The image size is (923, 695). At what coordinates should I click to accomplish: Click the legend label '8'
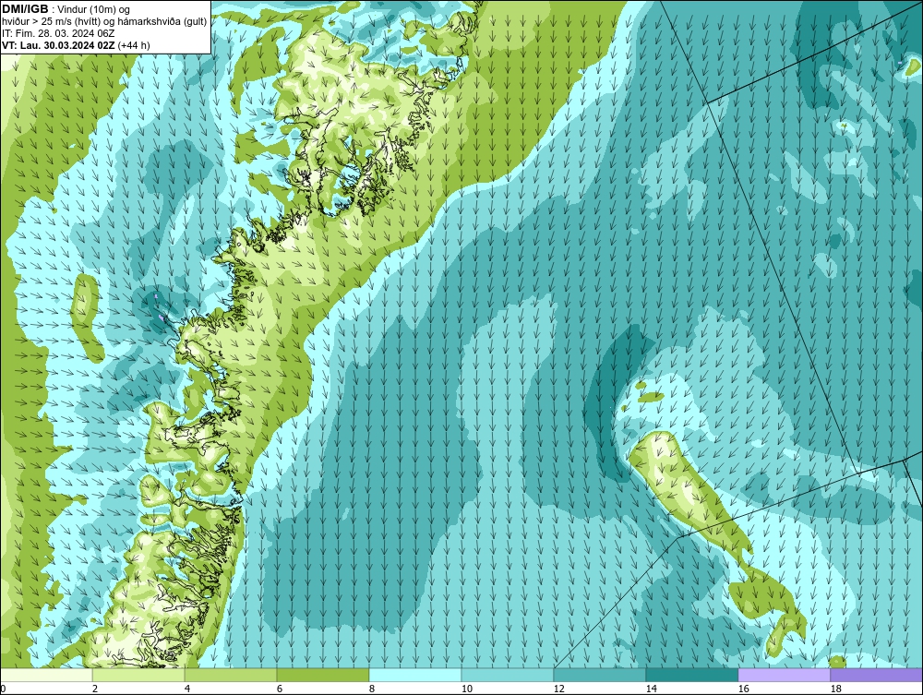pos(372,689)
